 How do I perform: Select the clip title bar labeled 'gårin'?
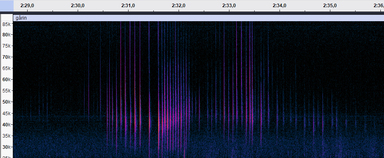[198, 18]
